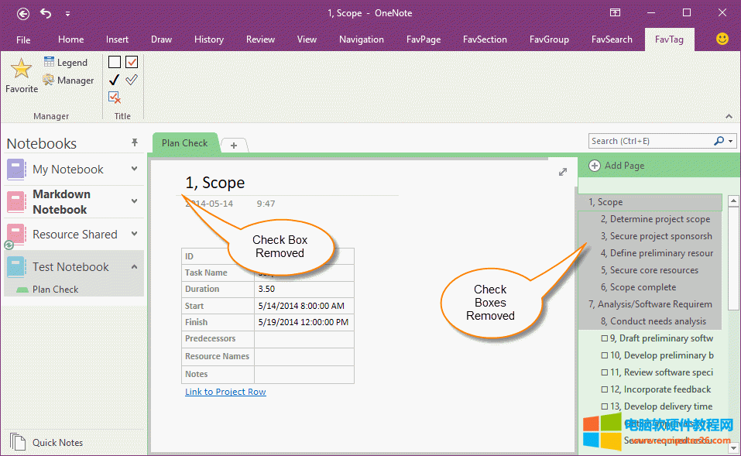
Task: Expand page to full view
Action: tap(563, 172)
